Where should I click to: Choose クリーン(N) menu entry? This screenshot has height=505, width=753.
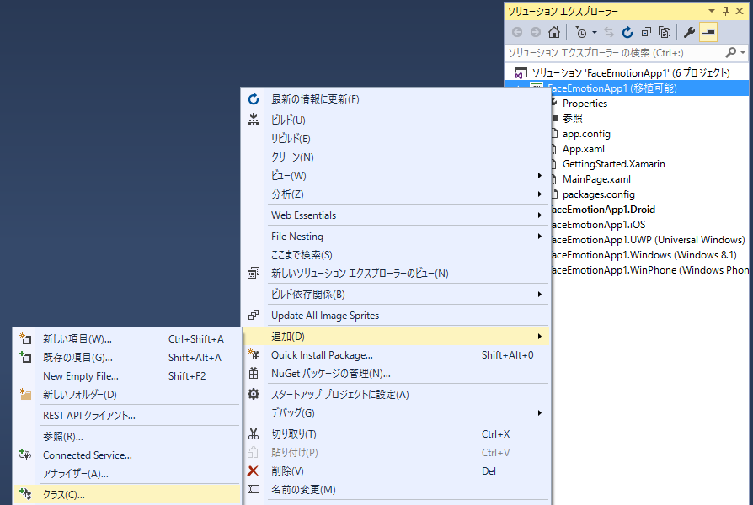(396, 157)
